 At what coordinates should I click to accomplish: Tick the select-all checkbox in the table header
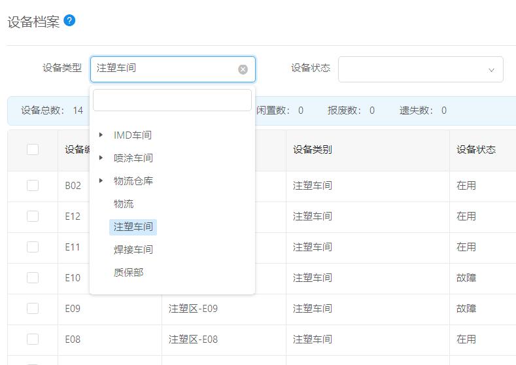point(33,149)
